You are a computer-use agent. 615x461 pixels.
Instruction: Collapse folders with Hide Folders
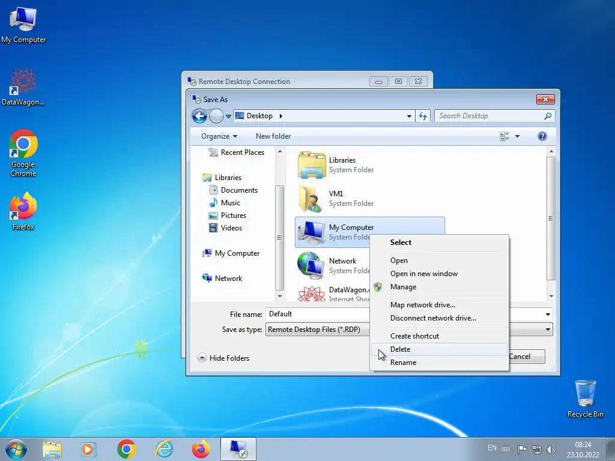[x=223, y=358]
